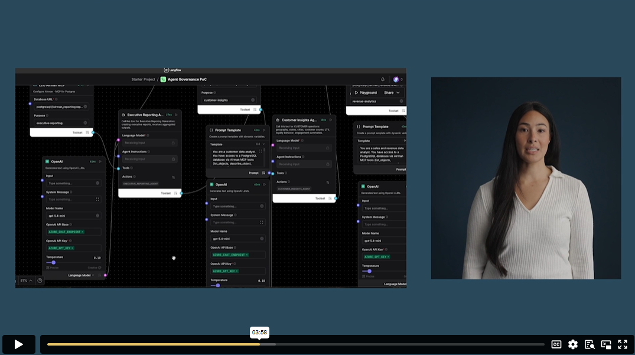Click Actions edit icon on Executive Reporting Agent
The image size is (635, 355).
point(173,177)
